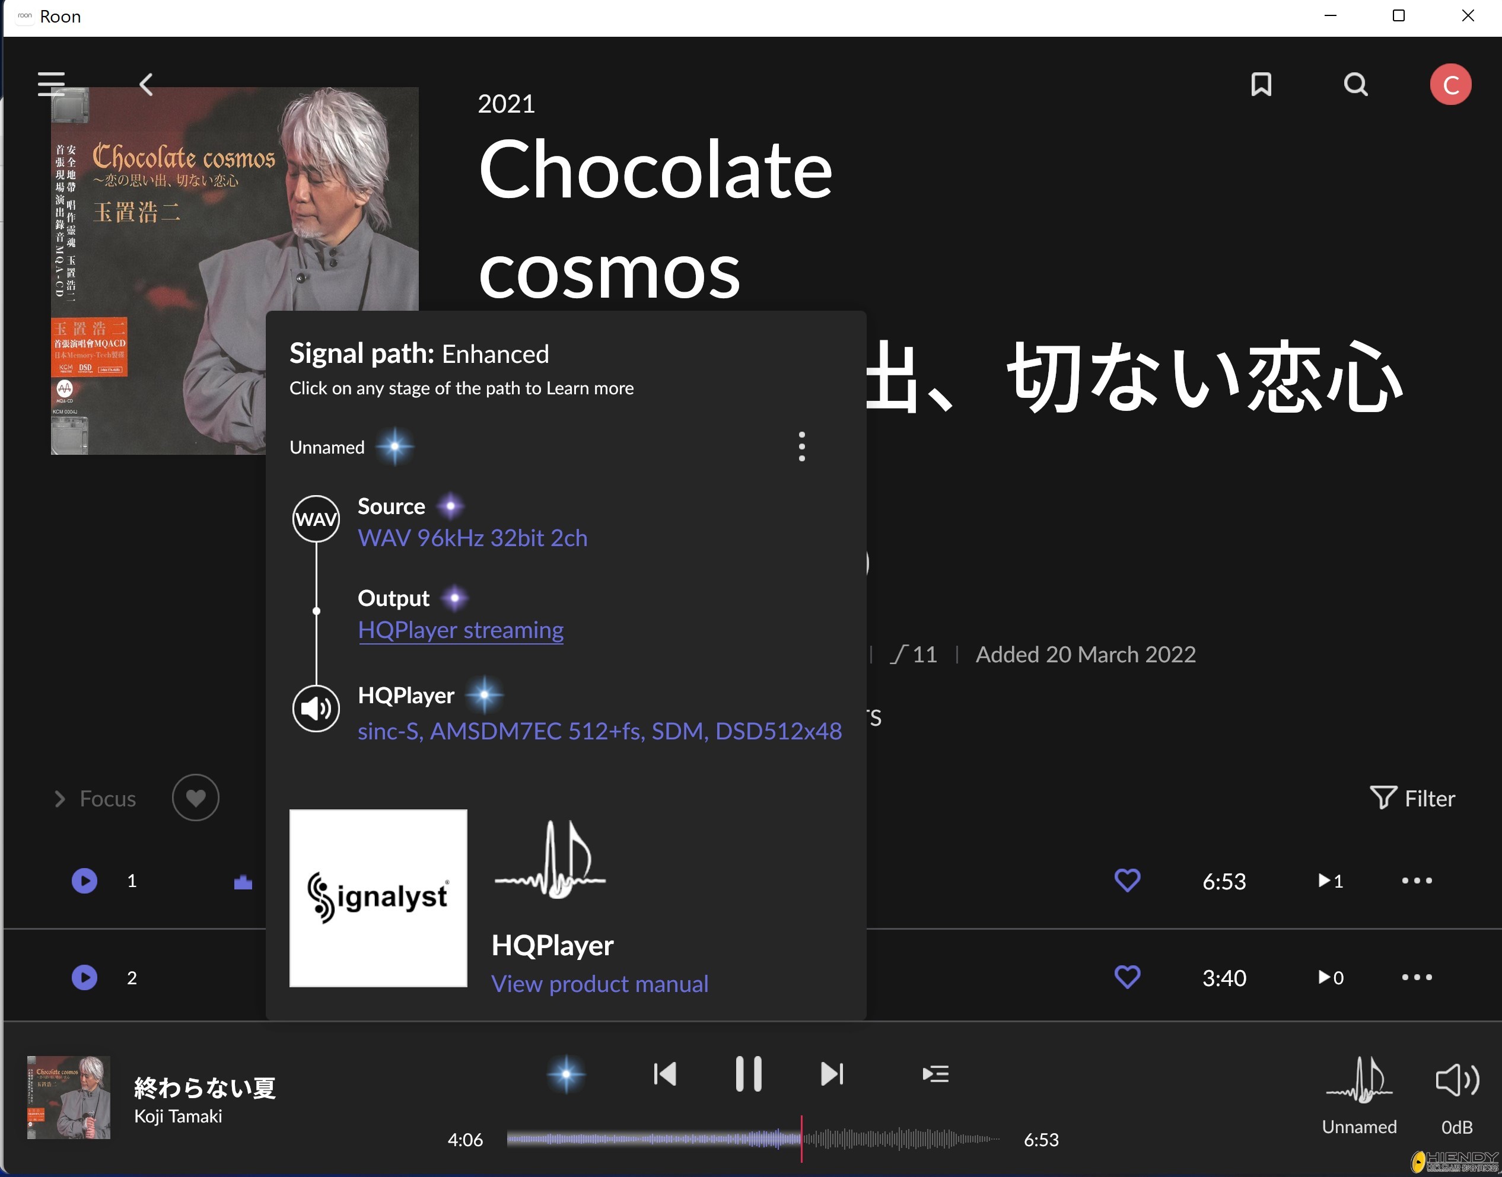This screenshot has width=1502, height=1177.
Task: Open the bookmarks icon
Action: [x=1261, y=84]
